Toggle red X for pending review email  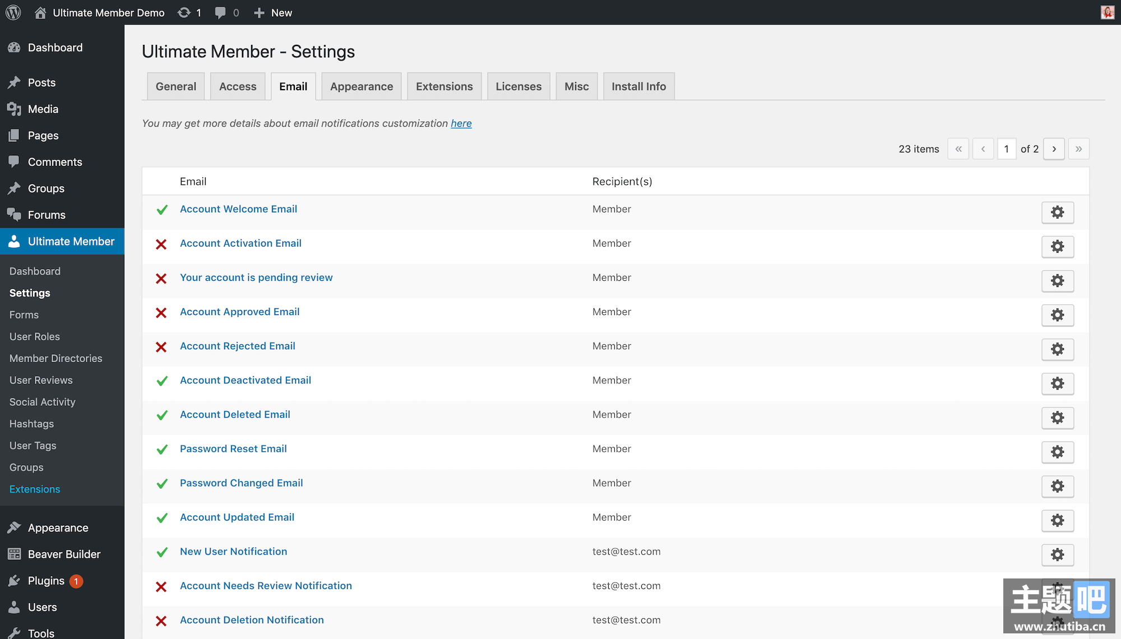(161, 279)
